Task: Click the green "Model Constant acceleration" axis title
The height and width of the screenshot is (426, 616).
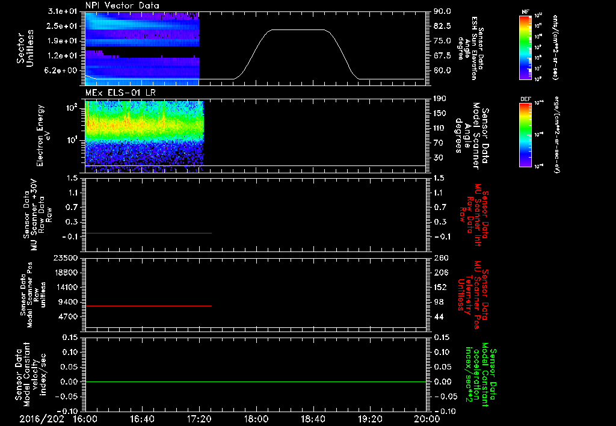Action: click(481, 375)
